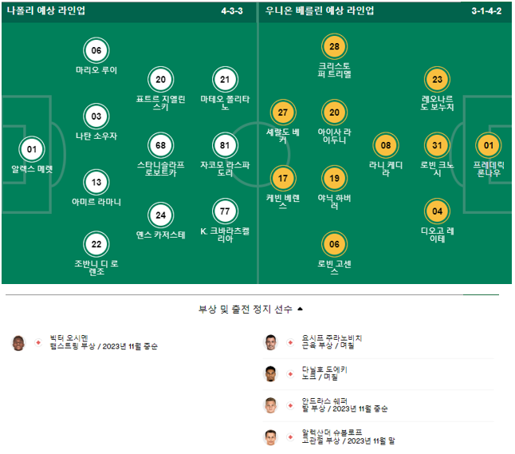Select Napoli player number 06 마리오 루이

(x=96, y=50)
